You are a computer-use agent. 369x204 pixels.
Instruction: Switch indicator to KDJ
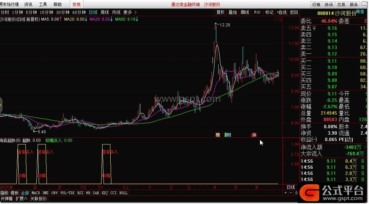105,193
